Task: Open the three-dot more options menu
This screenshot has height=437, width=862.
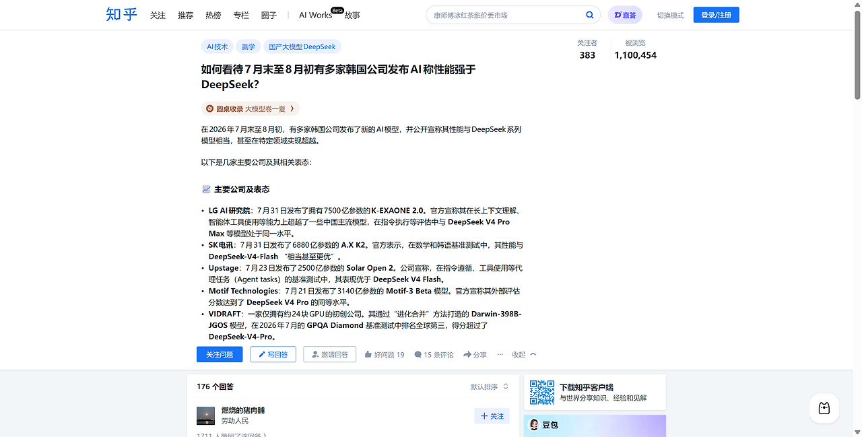Action: point(500,354)
